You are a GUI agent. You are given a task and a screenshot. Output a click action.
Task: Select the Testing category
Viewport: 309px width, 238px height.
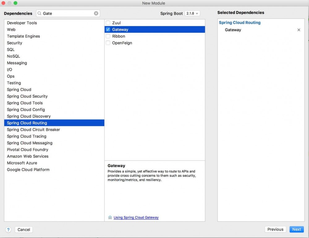54,83
